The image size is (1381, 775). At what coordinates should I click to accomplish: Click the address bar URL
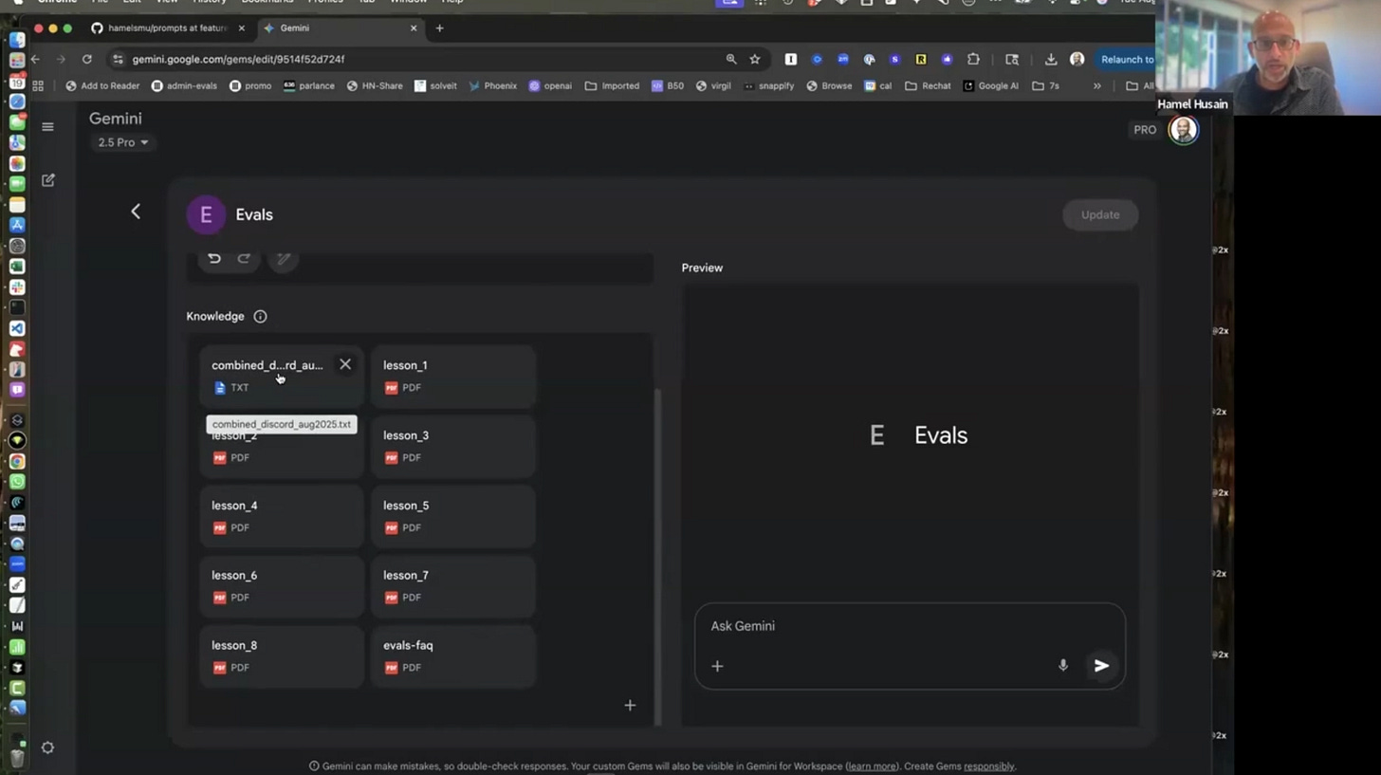(x=238, y=59)
